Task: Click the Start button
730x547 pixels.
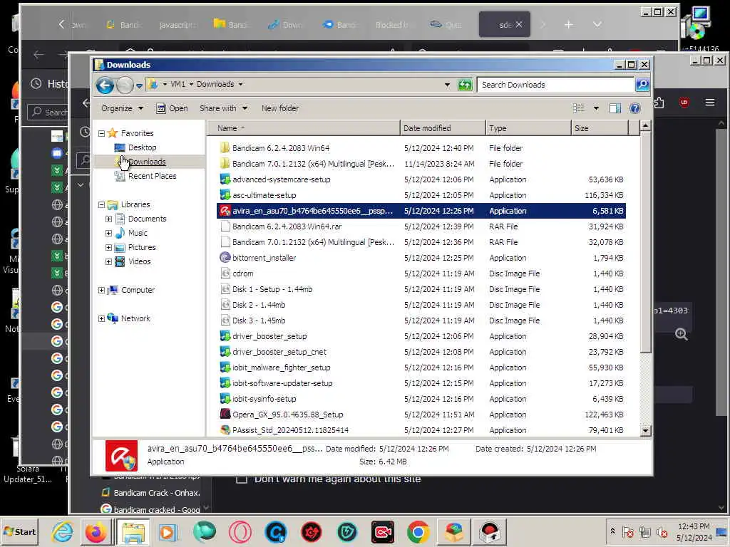Action: [x=19, y=532]
